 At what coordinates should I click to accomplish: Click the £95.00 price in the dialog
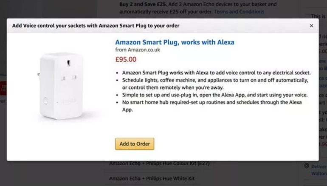click(126, 59)
